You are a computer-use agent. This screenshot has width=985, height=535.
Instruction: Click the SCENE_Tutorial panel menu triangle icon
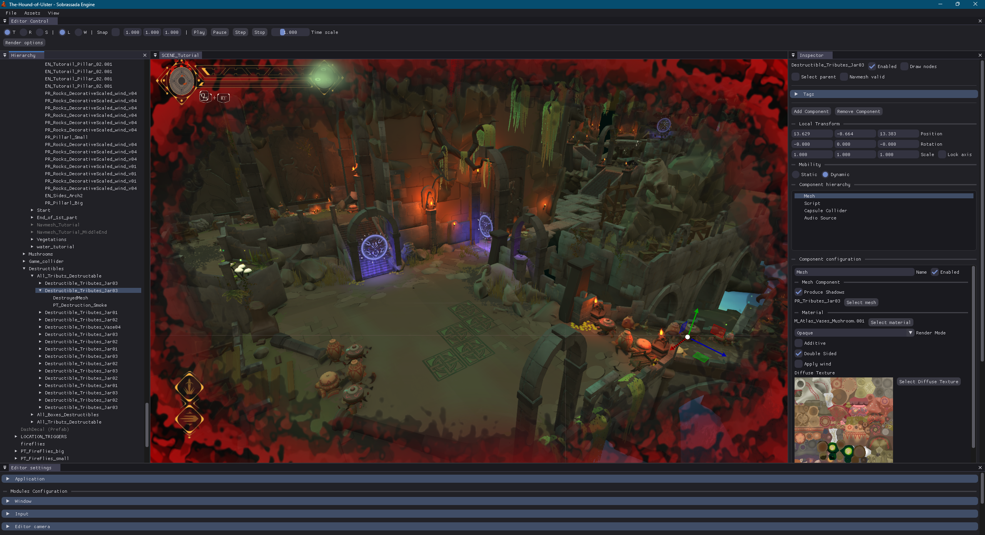pos(155,55)
